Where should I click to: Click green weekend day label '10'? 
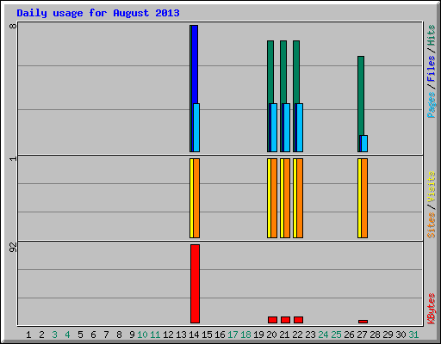(142, 335)
